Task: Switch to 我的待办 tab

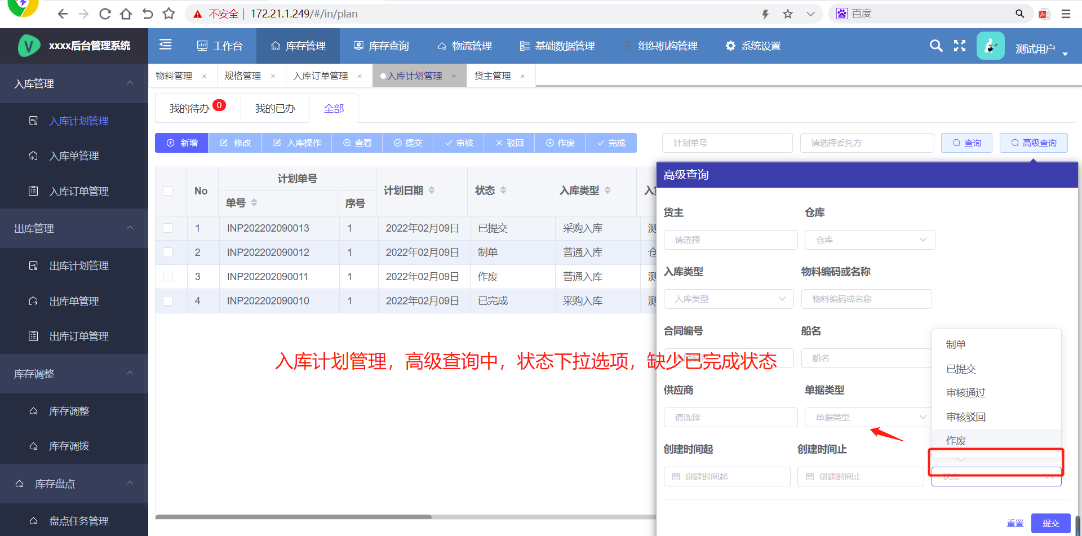Action: pyautogui.click(x=198, y=108)
